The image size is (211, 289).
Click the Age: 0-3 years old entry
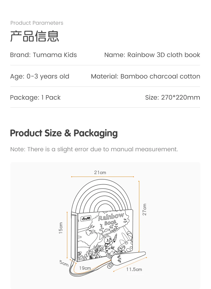pyautogui.click(x=40, y=76)
